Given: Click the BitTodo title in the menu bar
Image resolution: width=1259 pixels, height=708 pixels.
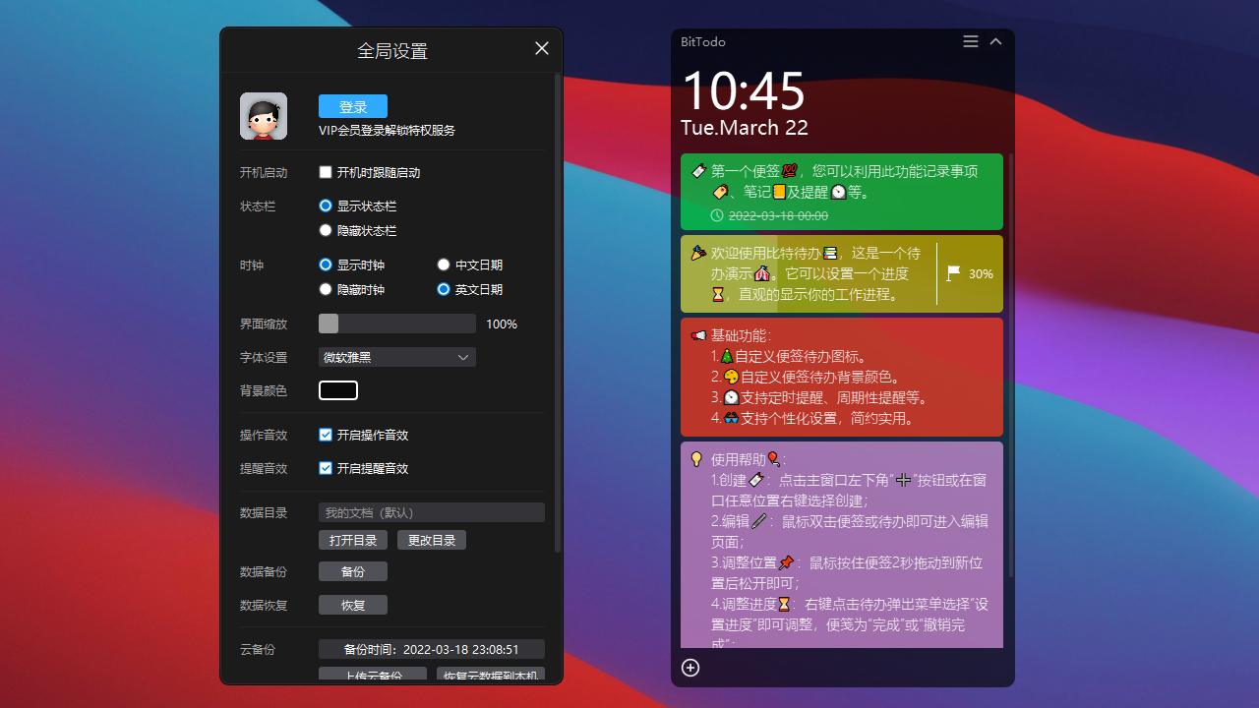Looking at the screenshot, I should tap(702, 41).
